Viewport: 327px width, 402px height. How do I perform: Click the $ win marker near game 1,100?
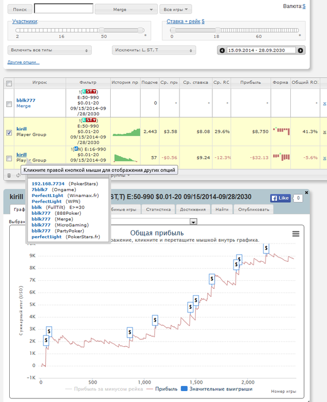[155, 320]
